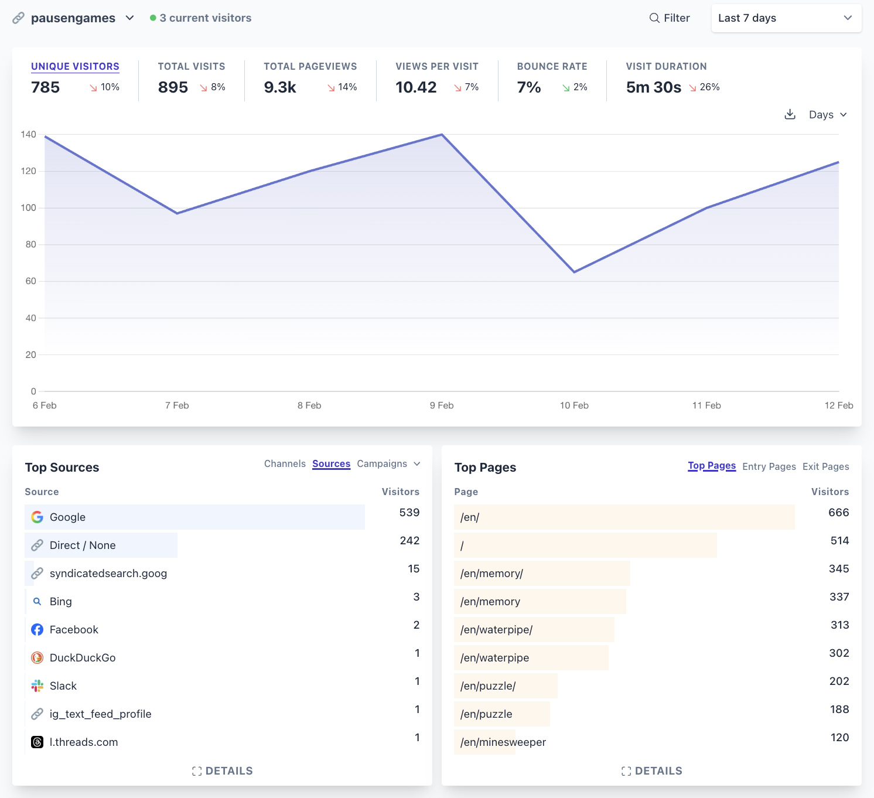Screen dimensions: 874x798
Task: Click the 7 Feb data point on chart
Action: click(177, 213)
